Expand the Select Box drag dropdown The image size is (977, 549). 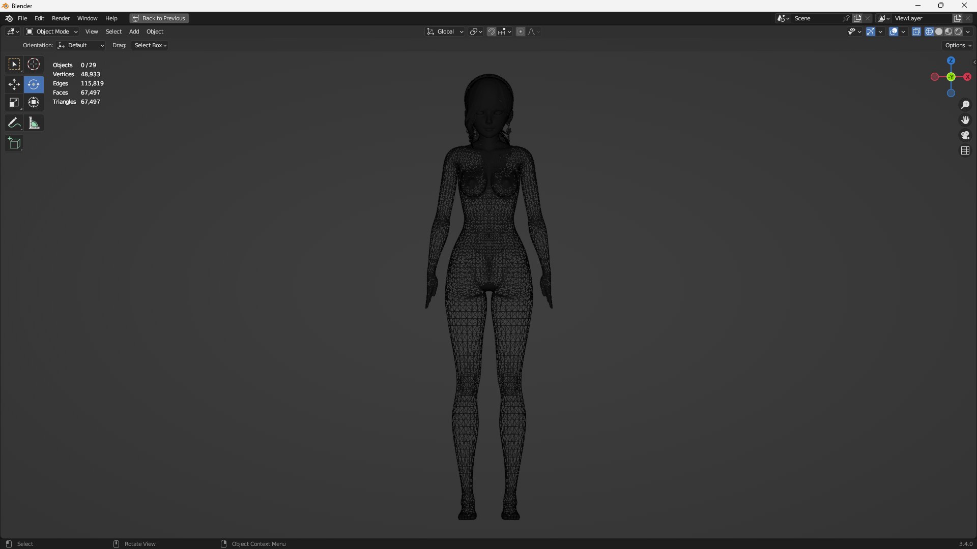(x=150, y=45)
